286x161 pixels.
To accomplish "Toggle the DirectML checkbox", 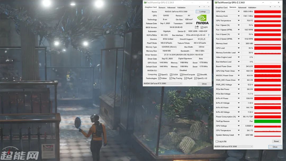I will click(198, 75).
